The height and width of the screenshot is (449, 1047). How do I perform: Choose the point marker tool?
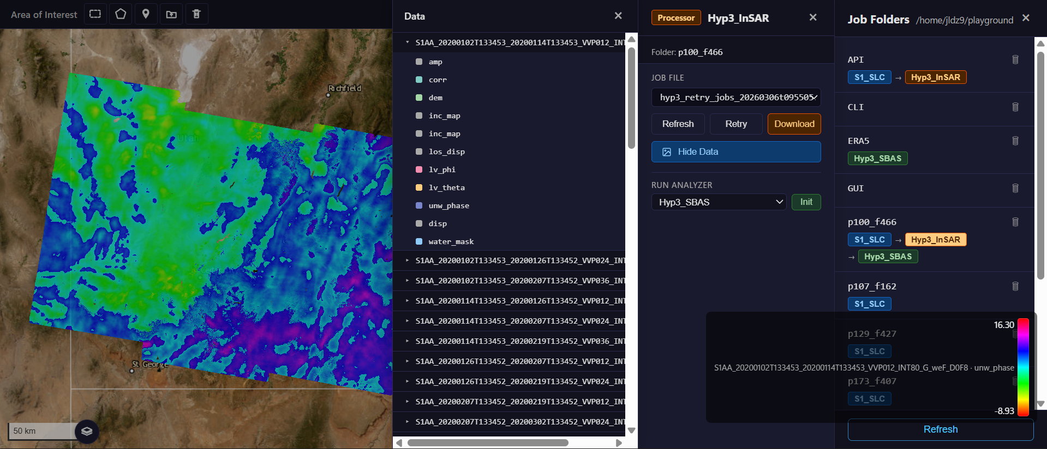click(x=146, y=14)
